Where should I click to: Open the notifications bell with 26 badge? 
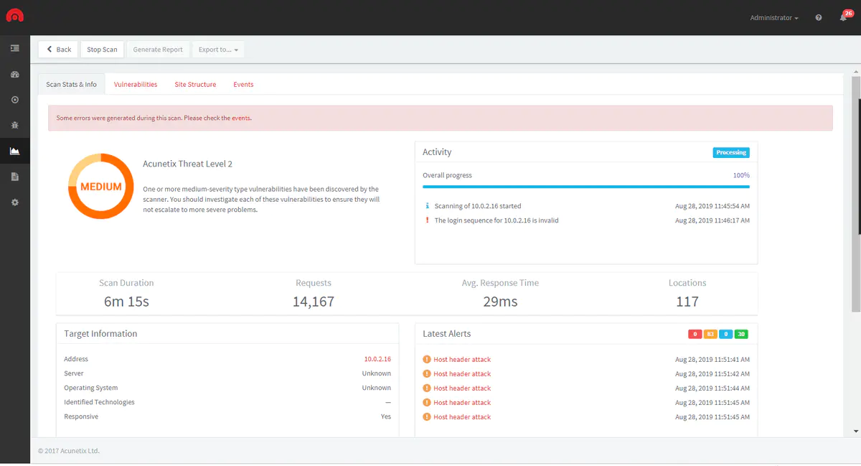click(844, 17)
